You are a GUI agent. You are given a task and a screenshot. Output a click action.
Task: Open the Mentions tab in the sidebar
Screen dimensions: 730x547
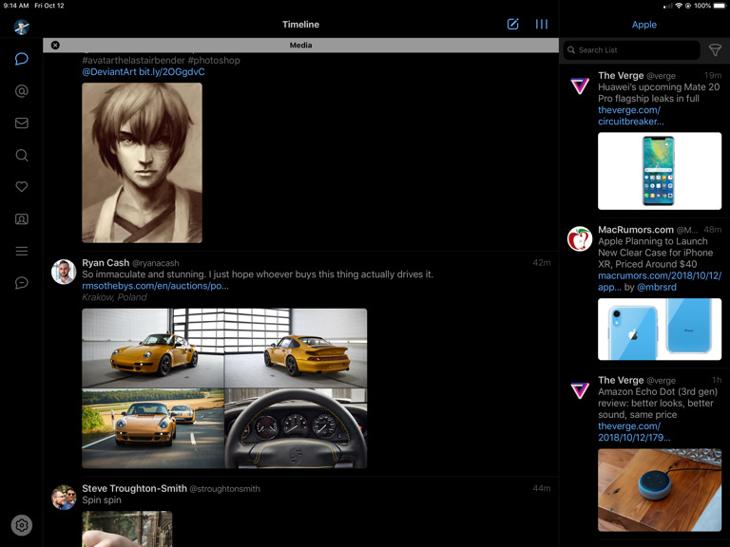[x=21, y=91]
